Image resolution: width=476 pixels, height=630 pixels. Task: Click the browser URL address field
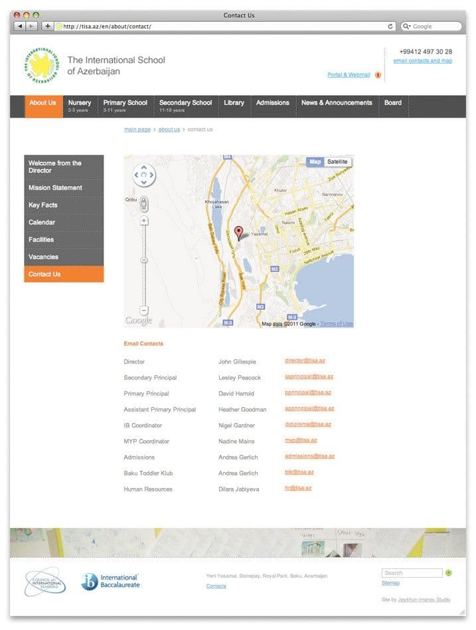[225, 26]
